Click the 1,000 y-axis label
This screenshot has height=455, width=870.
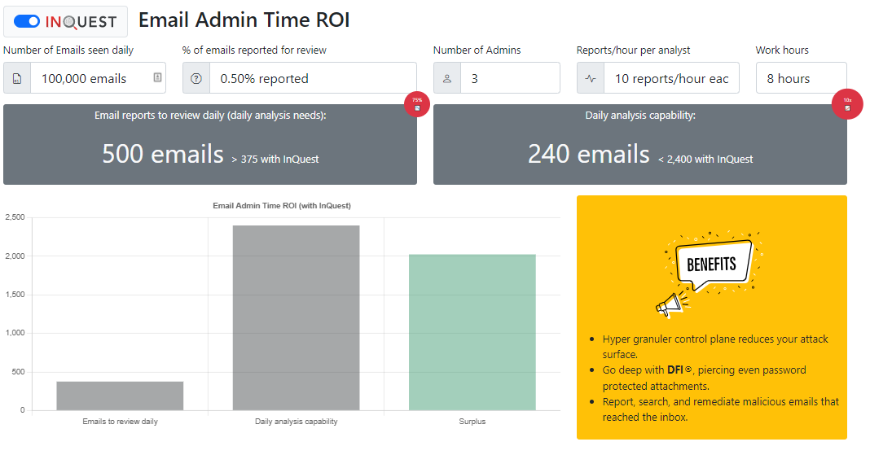15,333
